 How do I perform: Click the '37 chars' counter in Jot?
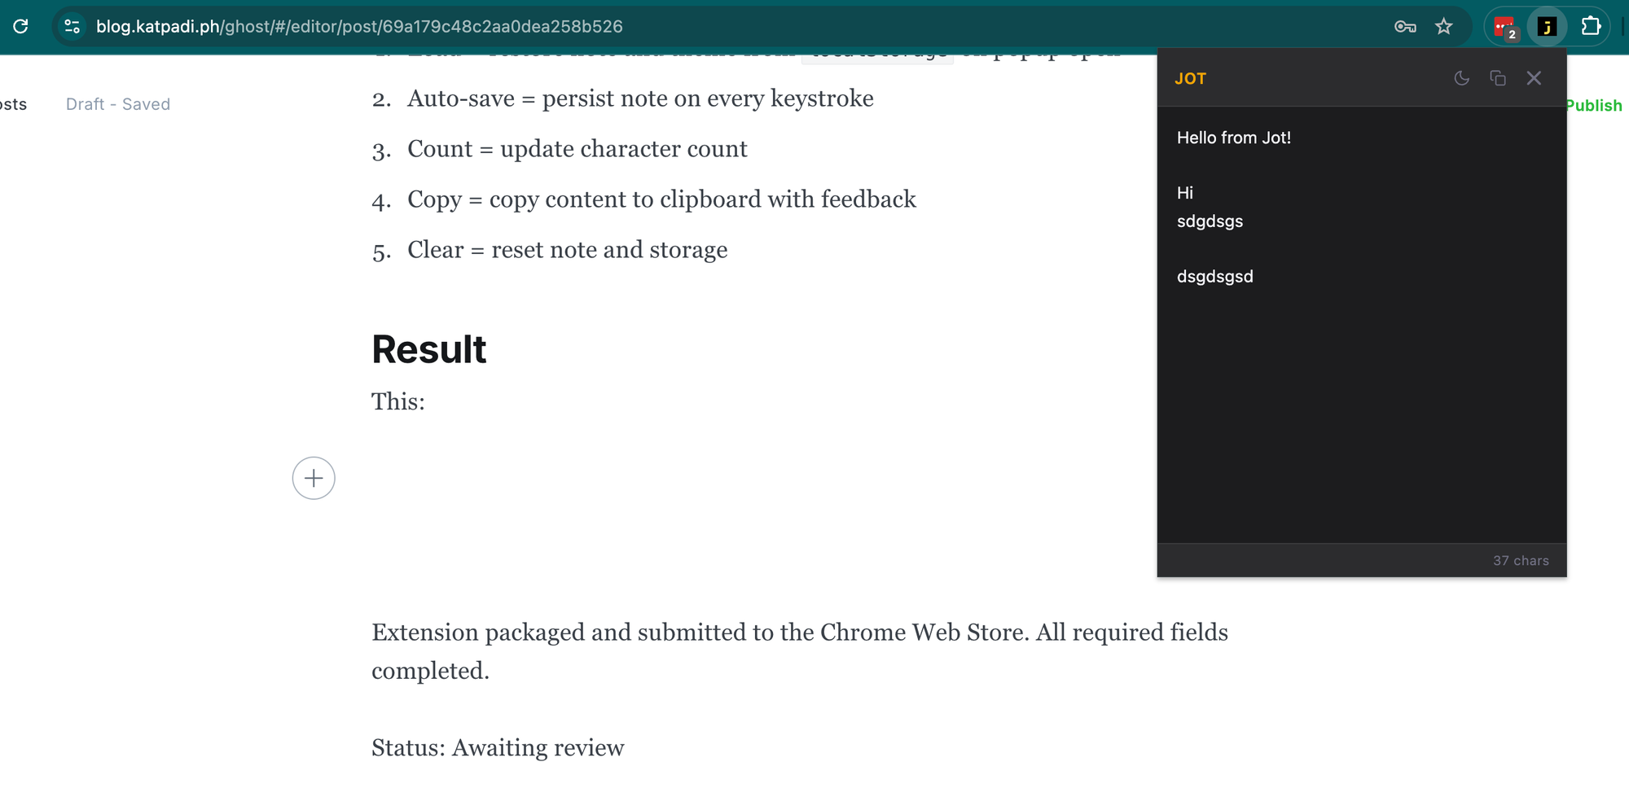tap(1521, 560)
